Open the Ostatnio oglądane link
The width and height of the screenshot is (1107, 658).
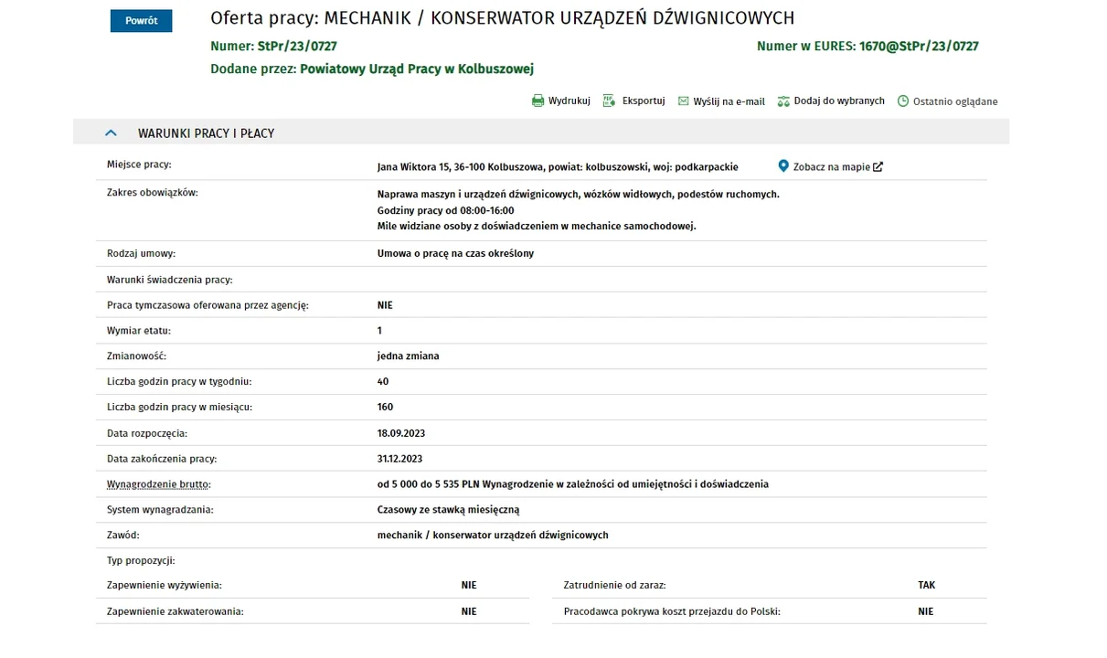[x=955, y=101]
